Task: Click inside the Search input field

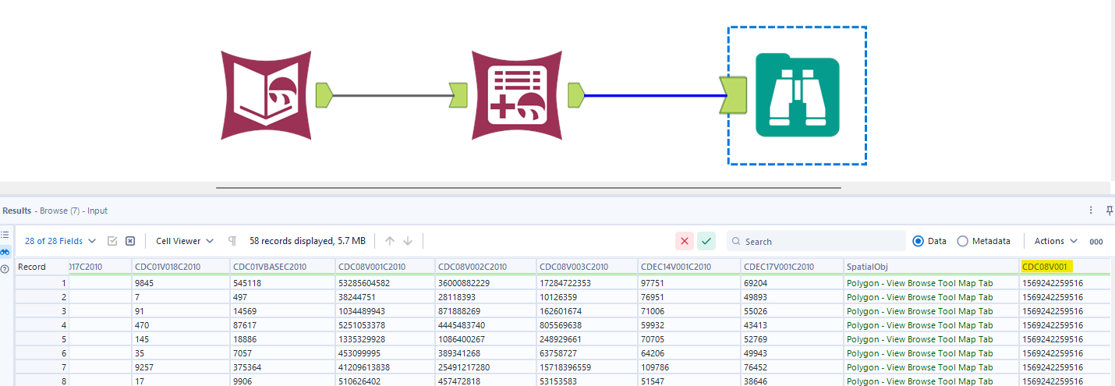Action: click(819, 242)
